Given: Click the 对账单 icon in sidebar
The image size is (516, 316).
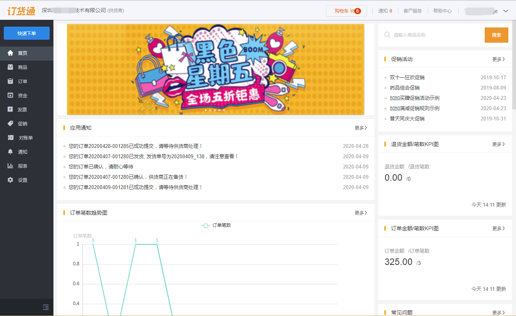Looking at the screenshot, I should click(10, 138).
